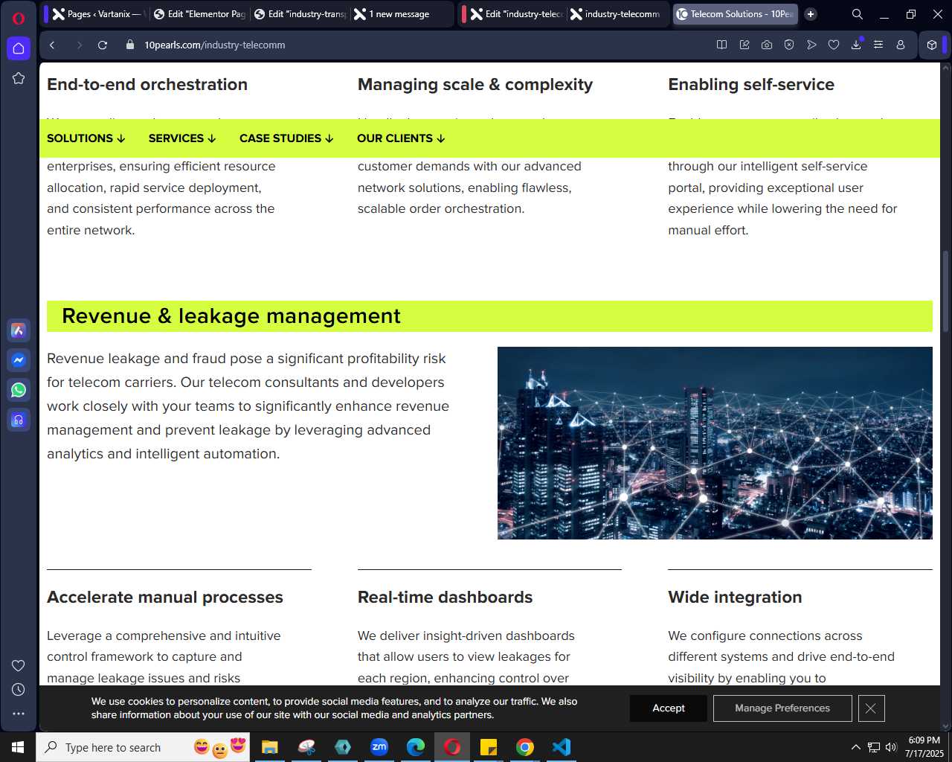Go to Opera Start Page home icon
The width and height of the screenshot is (952, 762).
coord(19,48)
